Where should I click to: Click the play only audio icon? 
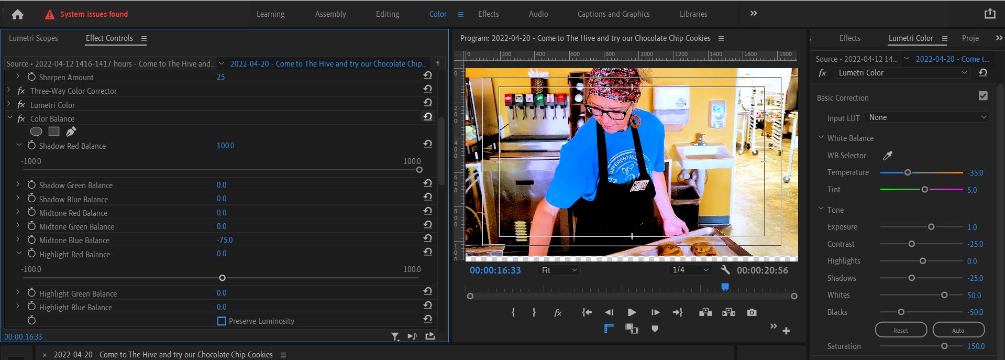click(x=412, y=336)
